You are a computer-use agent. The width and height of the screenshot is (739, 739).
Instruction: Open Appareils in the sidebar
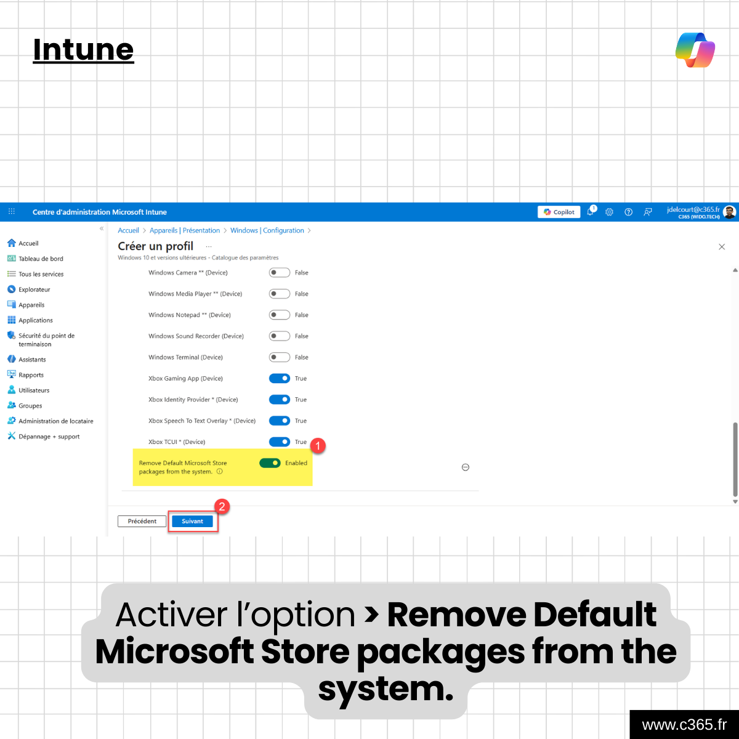point(31,305)
